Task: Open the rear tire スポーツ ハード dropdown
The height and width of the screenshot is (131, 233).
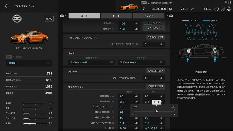Action: point(141,63)
